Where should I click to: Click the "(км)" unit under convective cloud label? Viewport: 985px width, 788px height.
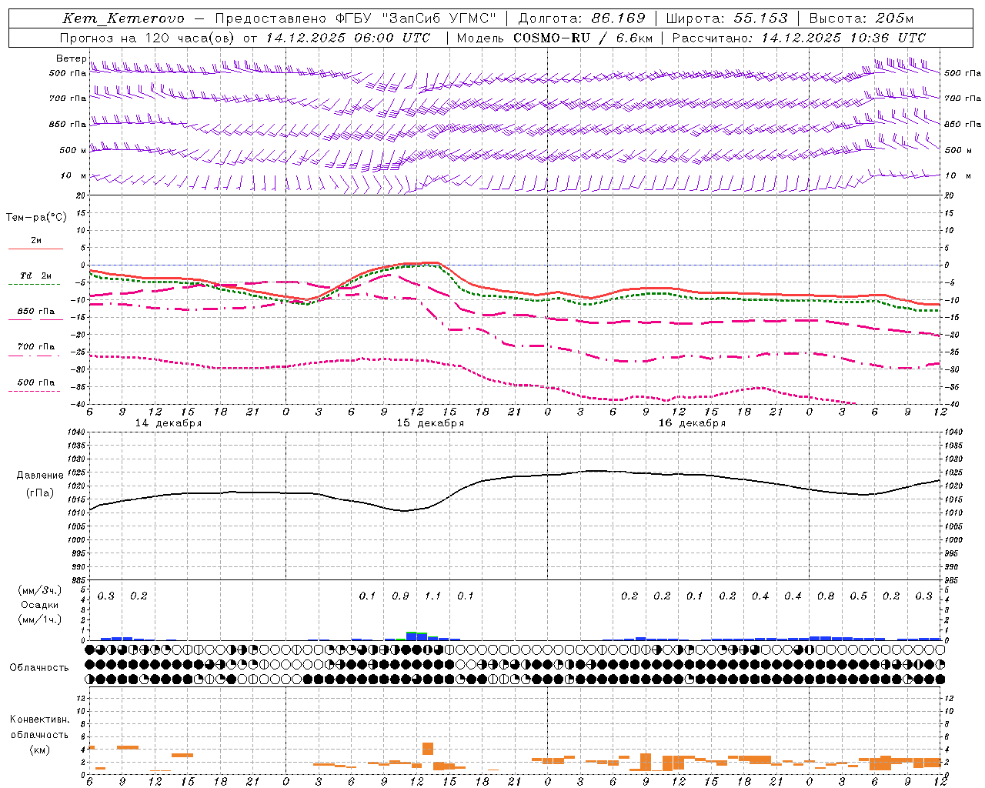[40, 750]
